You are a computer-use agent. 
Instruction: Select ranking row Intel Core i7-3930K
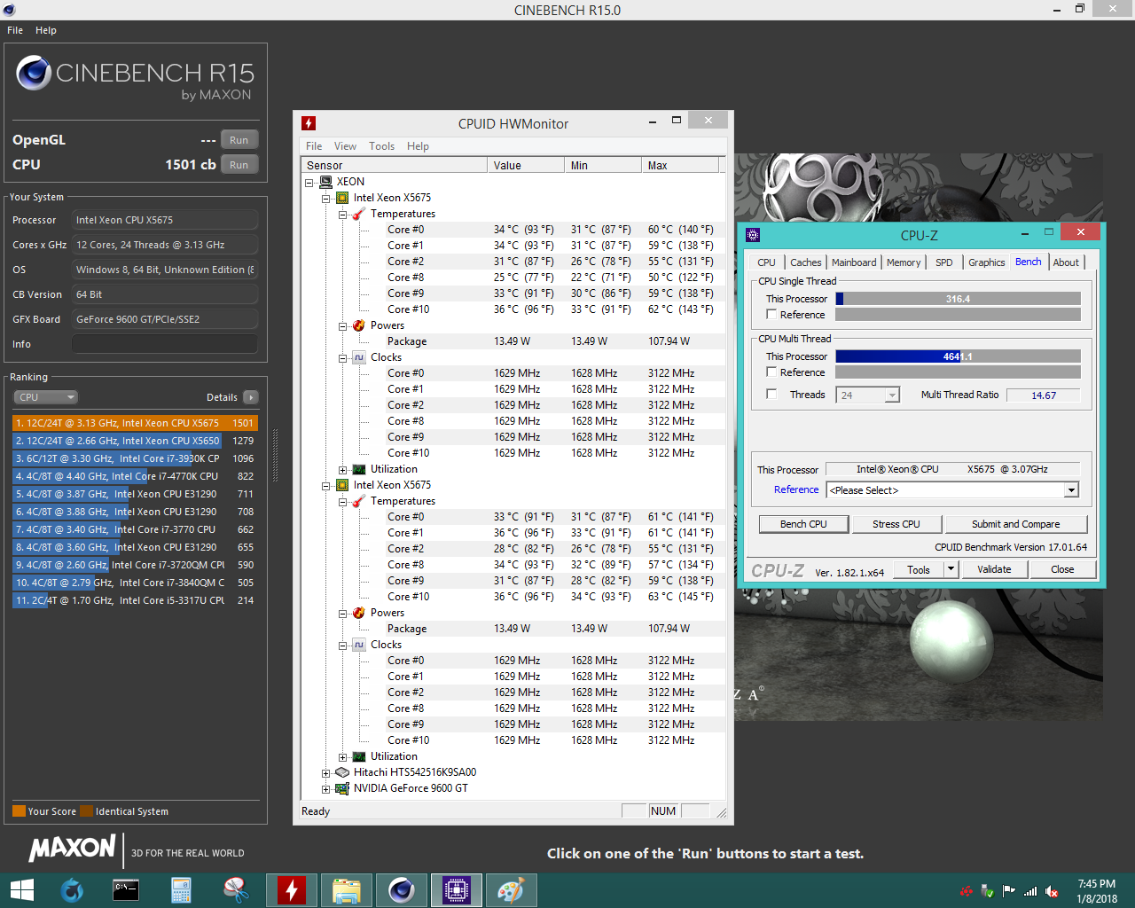pyautogui.click(x=135, y=458)
